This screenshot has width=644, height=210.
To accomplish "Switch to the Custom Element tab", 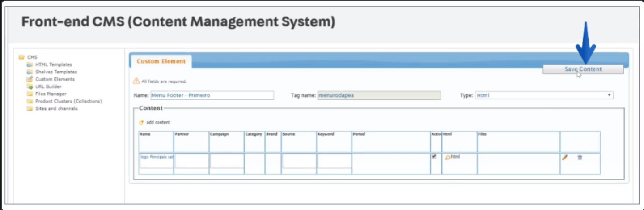I will [x=161, y=61].
